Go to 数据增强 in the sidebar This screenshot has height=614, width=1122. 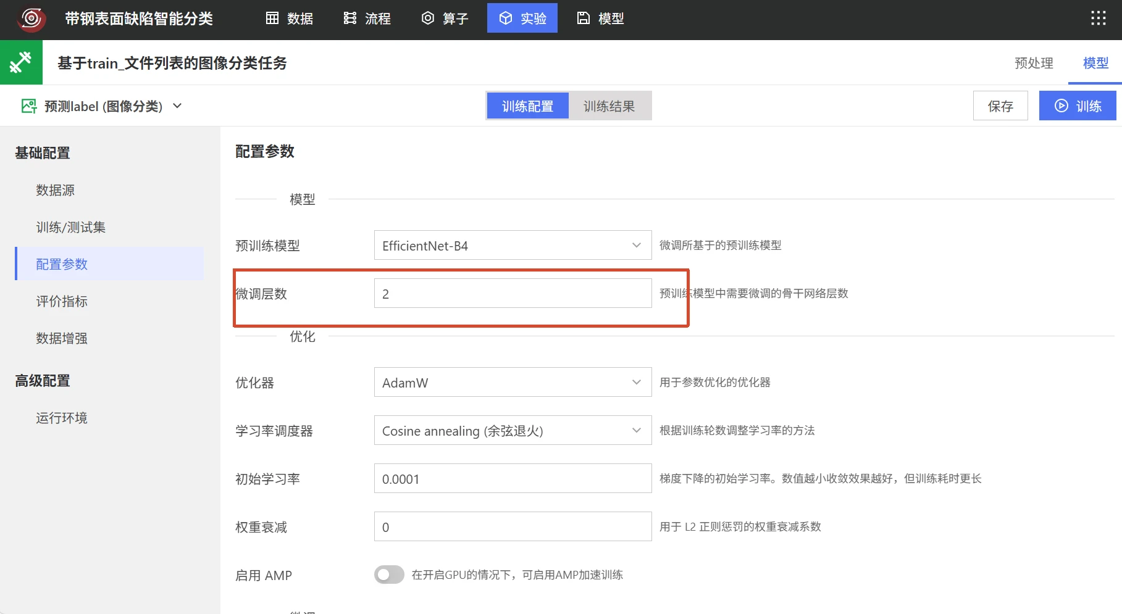(x=62, y=338)
